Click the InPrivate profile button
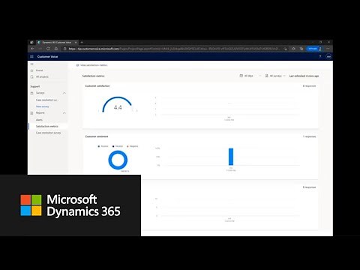This screenshot has height=270, width=360. coord(314,49)
